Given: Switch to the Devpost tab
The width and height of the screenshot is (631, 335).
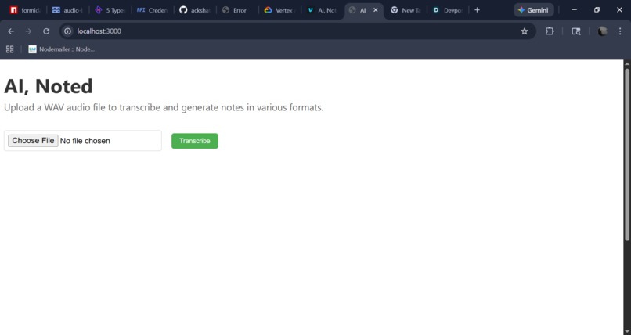Looking at the screenshot, I should click(448, 10).
